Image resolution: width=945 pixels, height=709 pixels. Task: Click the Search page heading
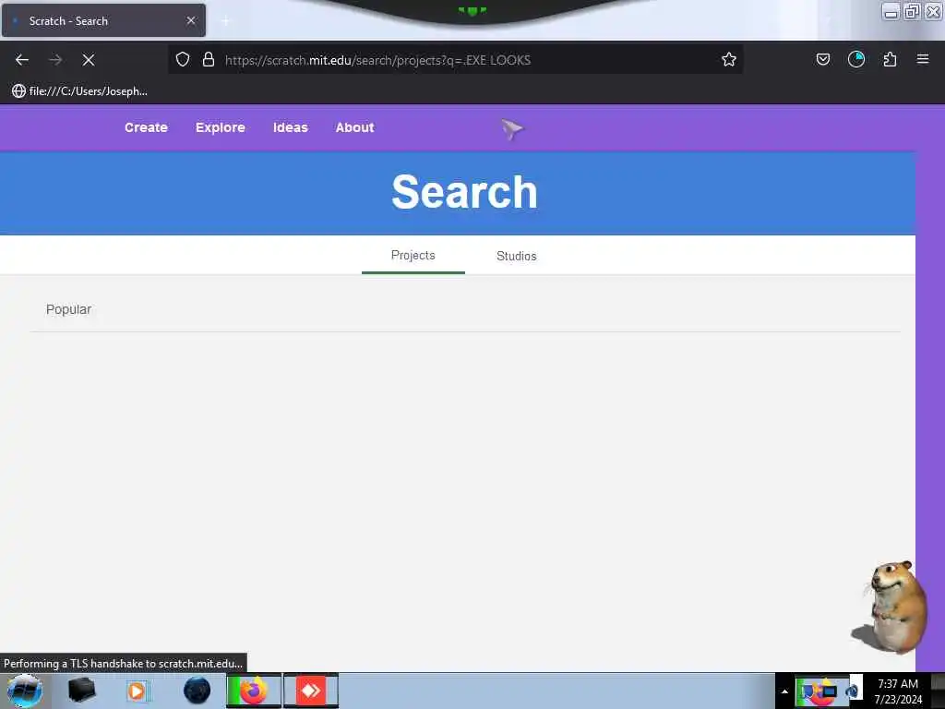(x=464, y=192)
